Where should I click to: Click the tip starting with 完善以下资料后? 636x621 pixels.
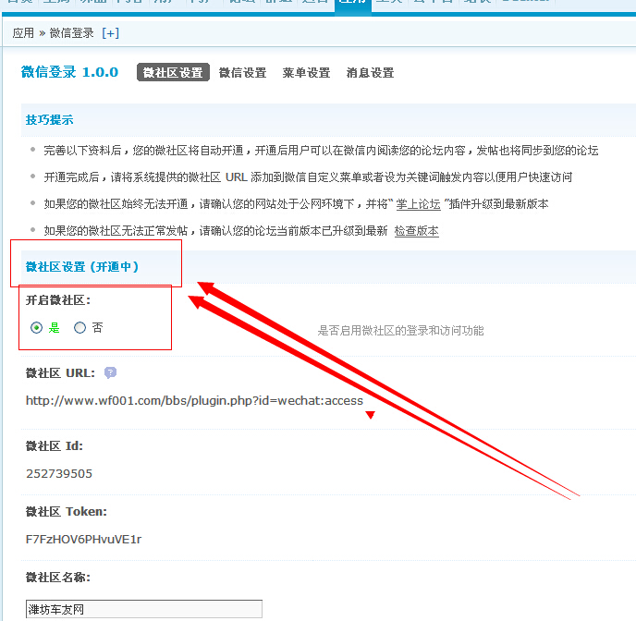(x=322, y=151)
